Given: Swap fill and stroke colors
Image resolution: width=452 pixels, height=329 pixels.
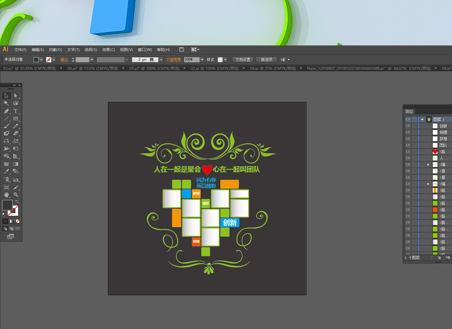Looking at the screenshot, I should (x=17, y=202).
